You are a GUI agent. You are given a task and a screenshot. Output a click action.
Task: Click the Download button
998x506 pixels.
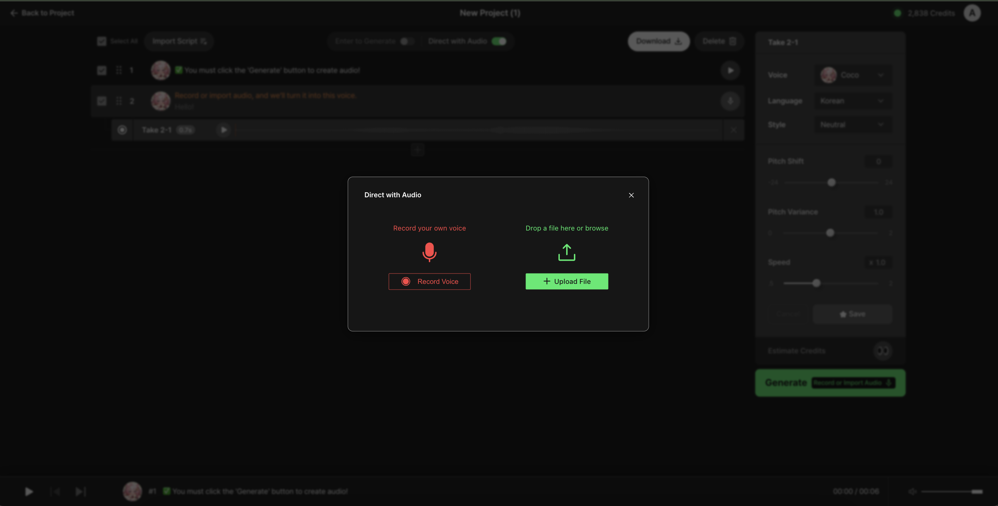pyautogui.click(x=658, y=41)
